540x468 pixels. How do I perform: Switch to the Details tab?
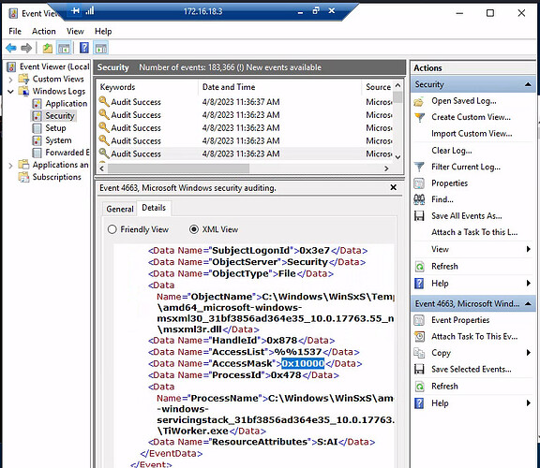[x=154, y=208]
